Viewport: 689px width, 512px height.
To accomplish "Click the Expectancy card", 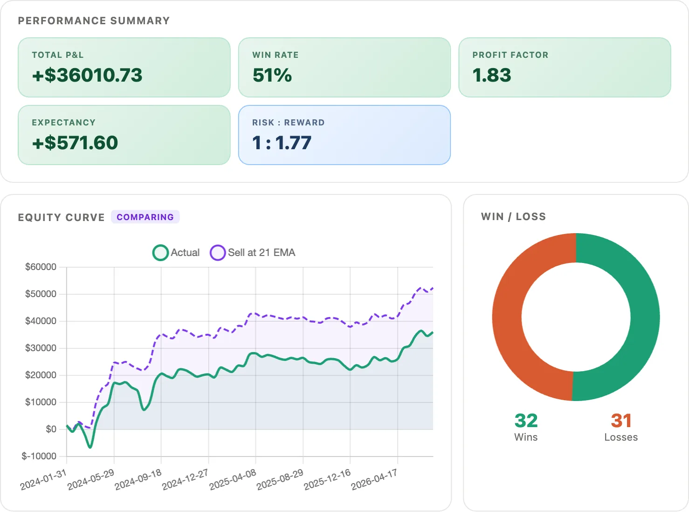I will [x=124, y=135].
